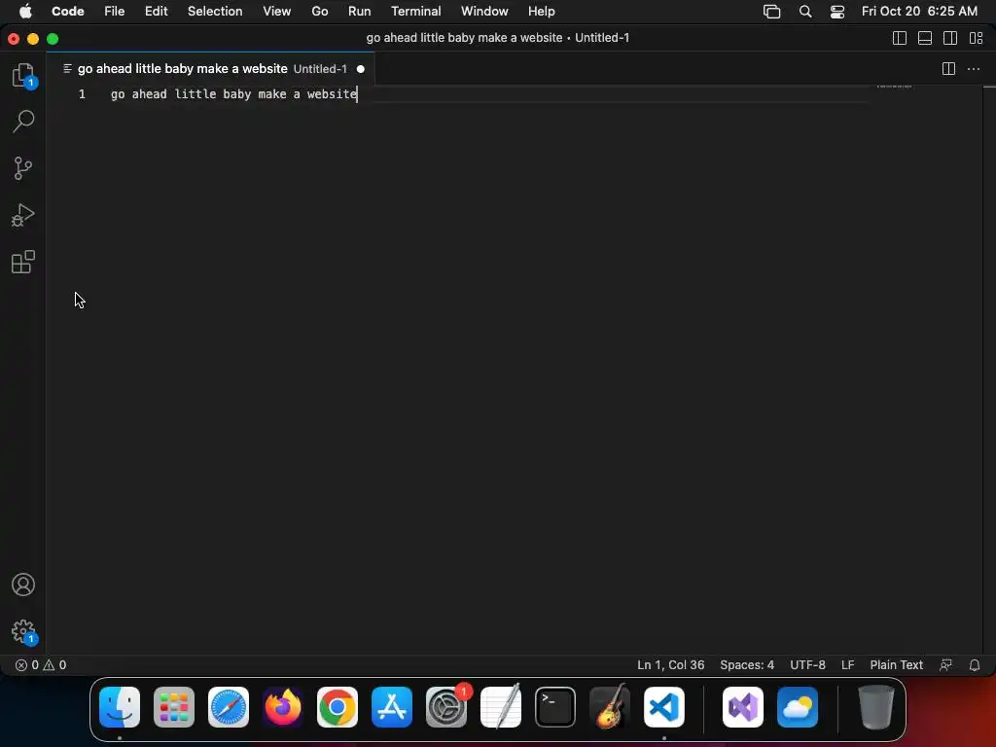Click the minimap preview at top right
Screen dimensions: 996x747
(894, 87)
